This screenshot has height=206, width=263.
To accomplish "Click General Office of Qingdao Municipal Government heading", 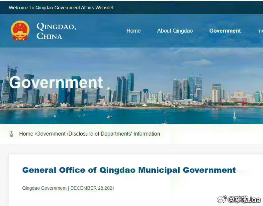I will [x=129, y=170].
